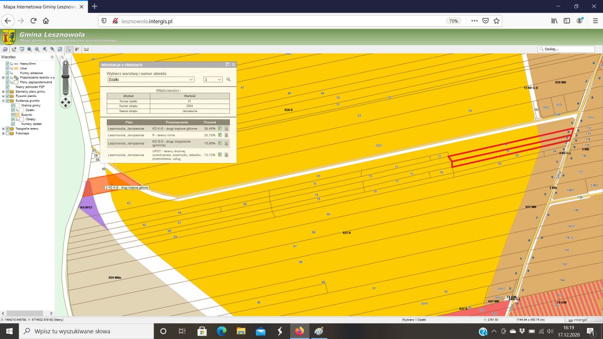Image resolution: width=603 pixels, height=339 pixels.
Task: Click the full extent view toolbar icon
Action: (60, 49)
